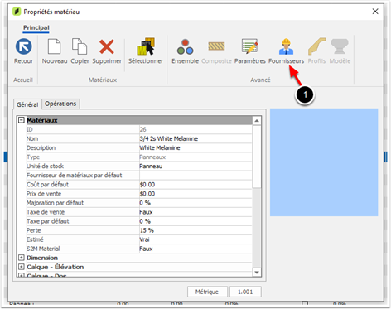This screenshot has width=391, height=309.
Task: Click the Retour back arrow icon
Action: pyautogui.click(x=23, y=46)
